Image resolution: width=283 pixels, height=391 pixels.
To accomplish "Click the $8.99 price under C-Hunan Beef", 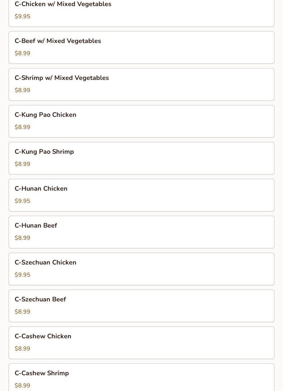I will pos(23,238).
